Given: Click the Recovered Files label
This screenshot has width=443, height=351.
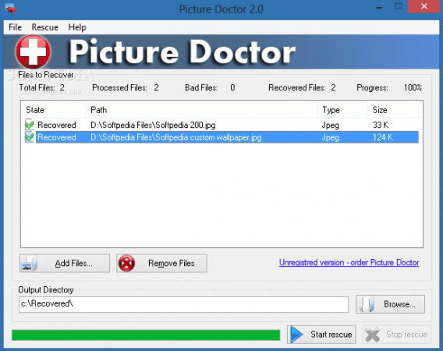Looking at the screenshot, I should pyautogui.click(x=297, y=87).
